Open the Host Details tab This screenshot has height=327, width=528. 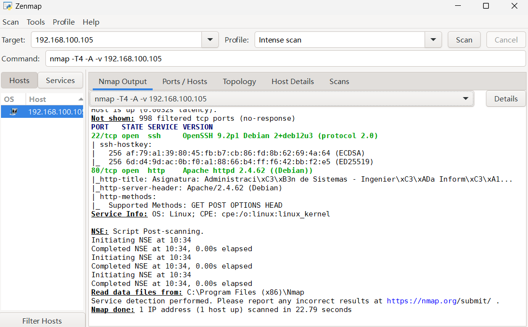293,82
